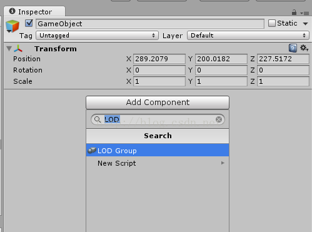
Task: Click the Scale X field
Action: point(159,81)
